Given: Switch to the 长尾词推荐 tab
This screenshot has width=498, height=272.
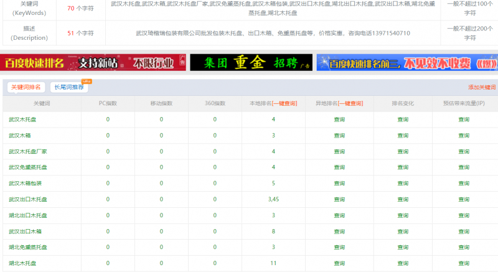Looking at the screenshot, I should 68,87.
